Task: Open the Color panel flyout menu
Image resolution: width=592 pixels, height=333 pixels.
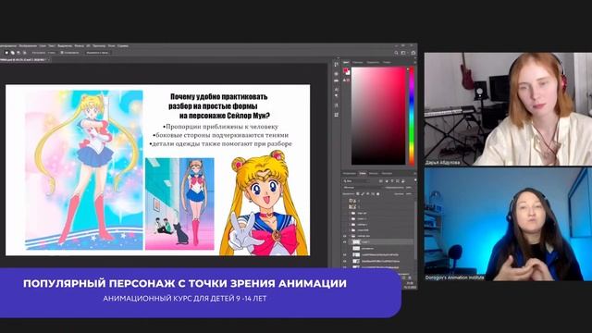Action: 415,62
